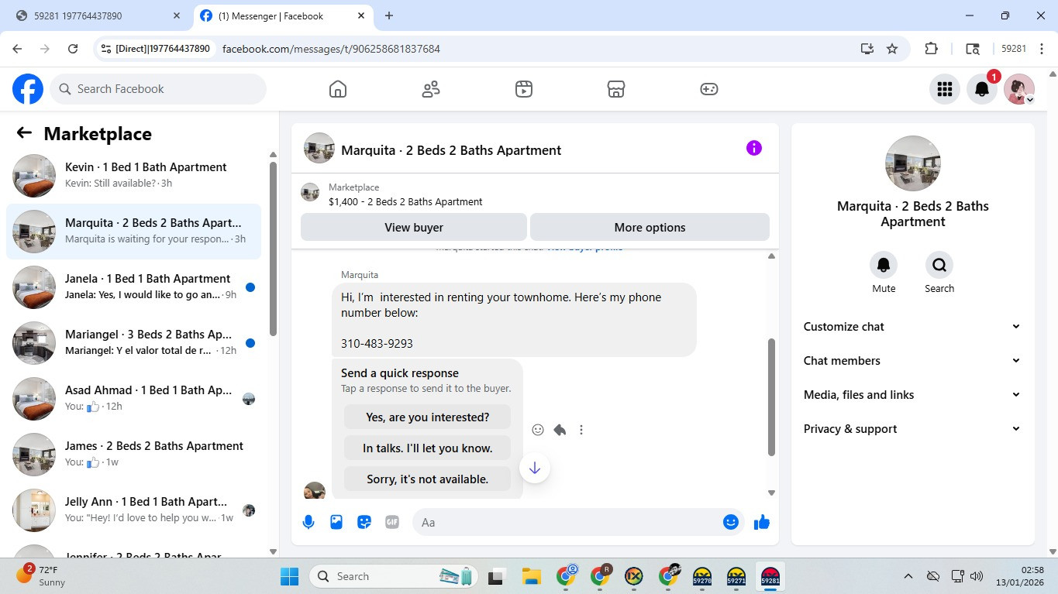Click the Search Facebook field

(158, 89)
